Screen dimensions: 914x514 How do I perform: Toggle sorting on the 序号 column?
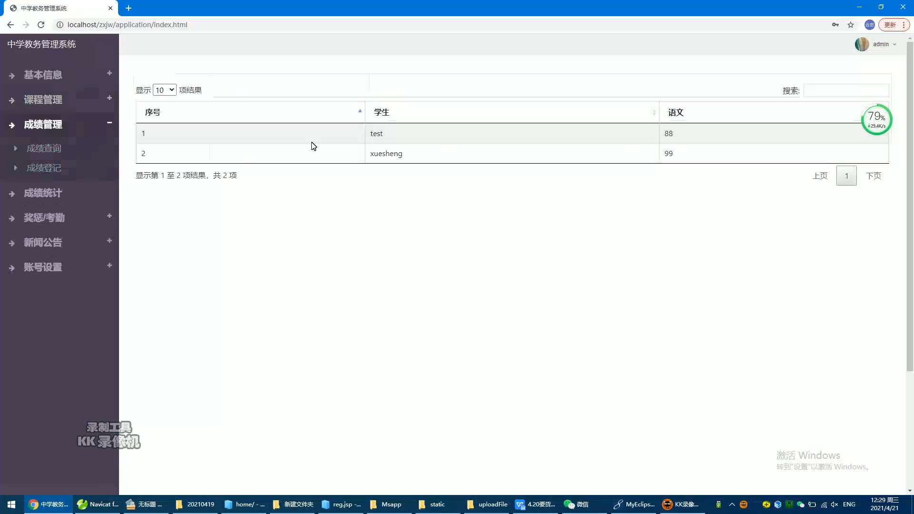(x=152, y=112)
